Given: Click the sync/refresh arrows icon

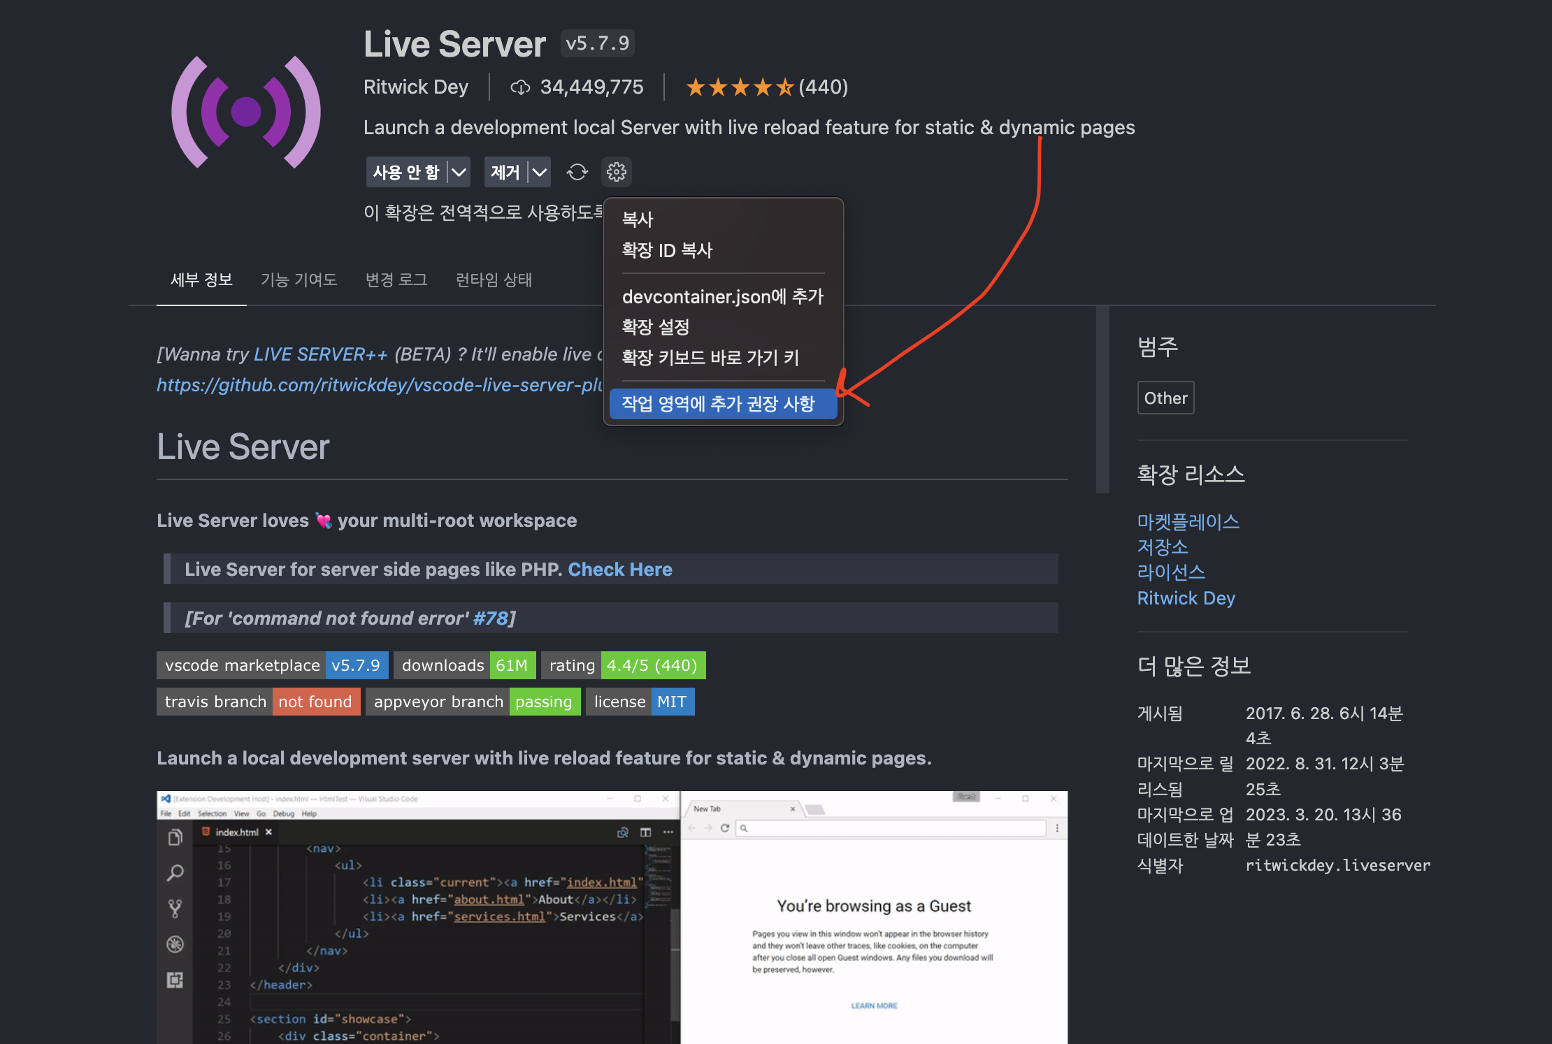Looking at the screenshot, I should (x=577, y=172).
